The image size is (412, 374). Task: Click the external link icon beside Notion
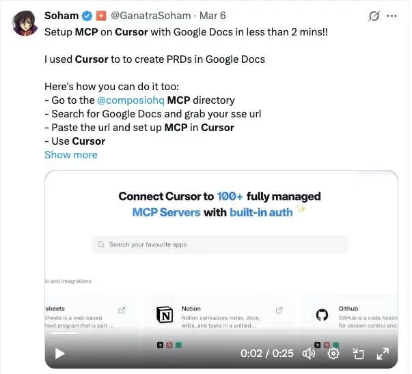pos(279,311)
